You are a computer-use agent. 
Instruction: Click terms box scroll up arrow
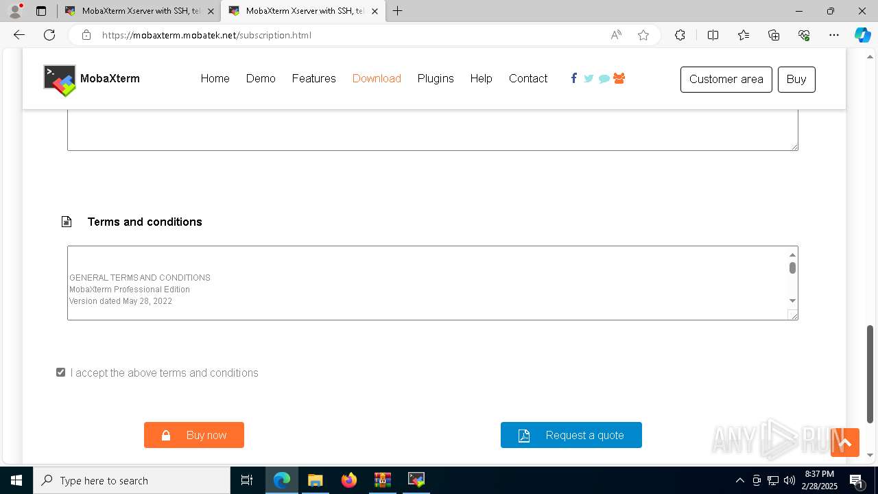coord(792,255)
